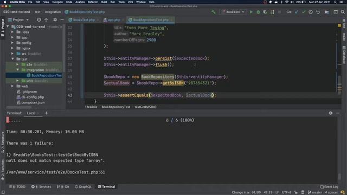Click the Git update project arrow icon
Image resolution: width=347 pixels, height=195 pixels.
click(x=297, y=12)
